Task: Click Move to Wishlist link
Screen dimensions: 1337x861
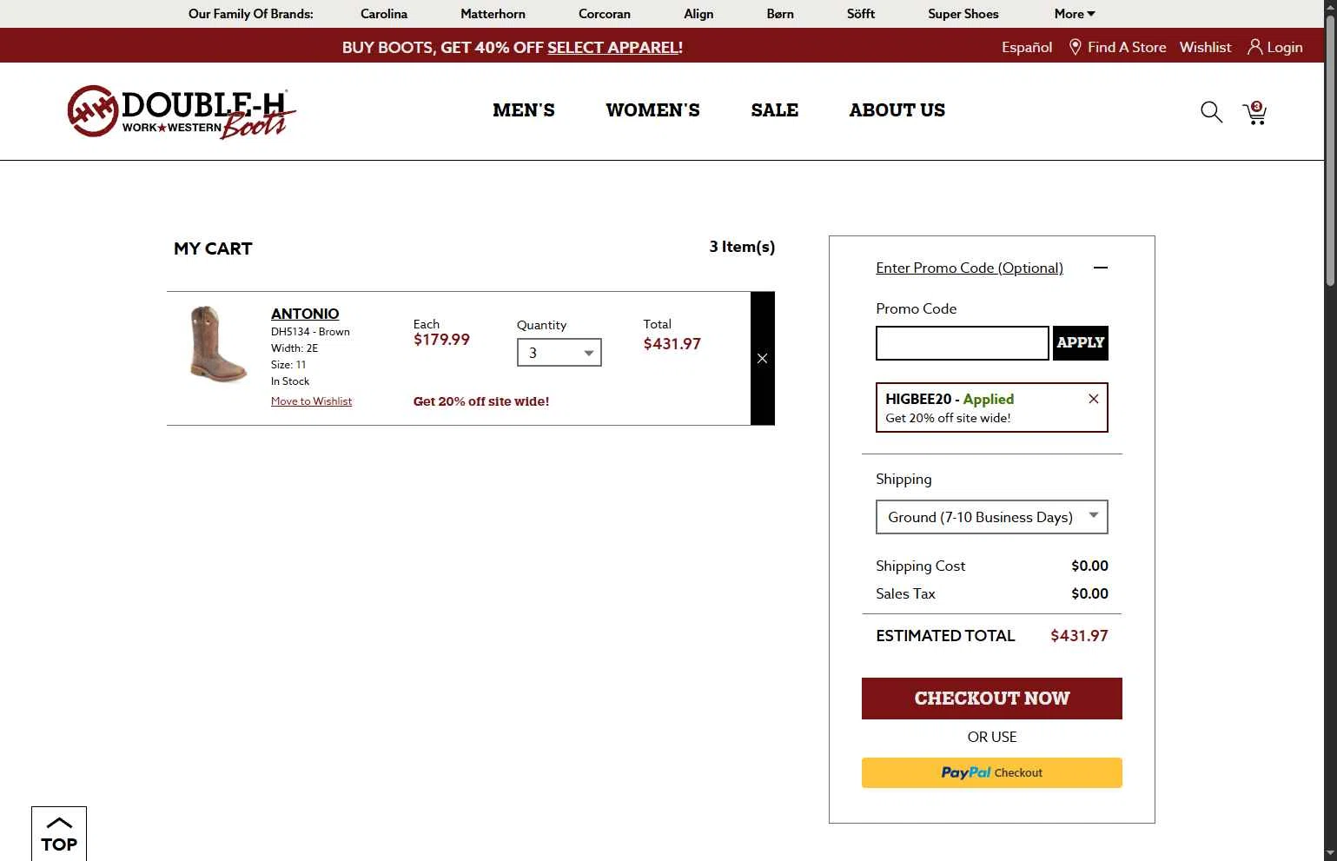Action: click(311, 401)
